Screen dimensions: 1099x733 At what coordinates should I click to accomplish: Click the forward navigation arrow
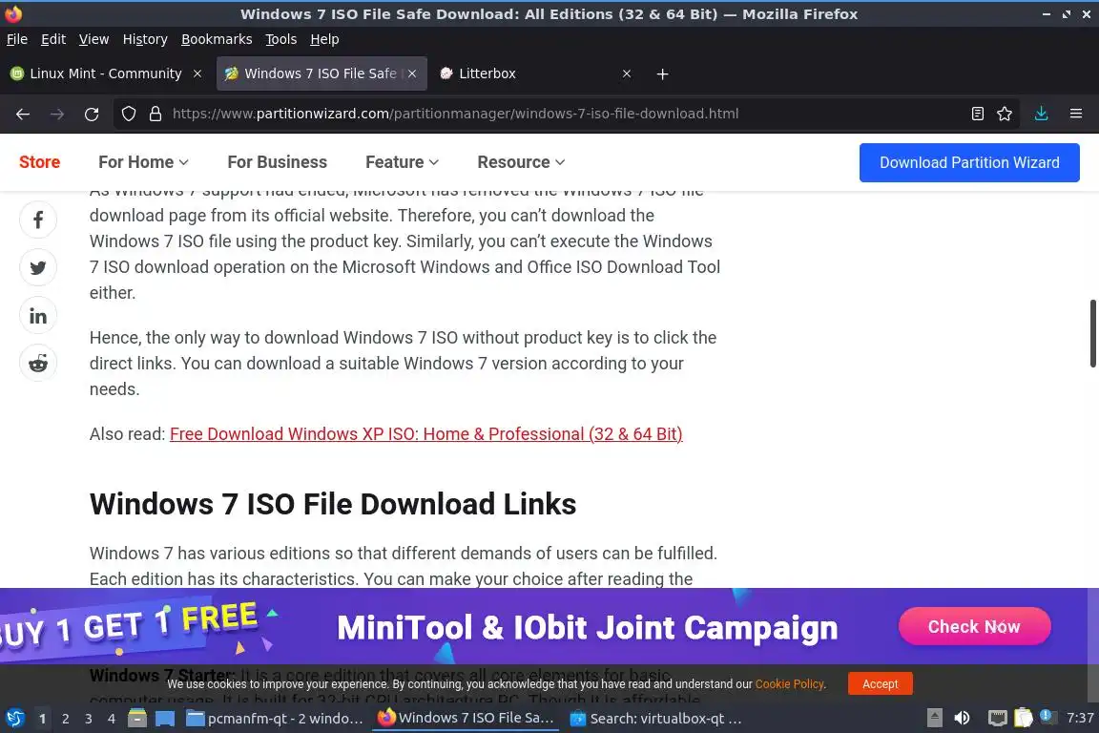coord(57,114)
